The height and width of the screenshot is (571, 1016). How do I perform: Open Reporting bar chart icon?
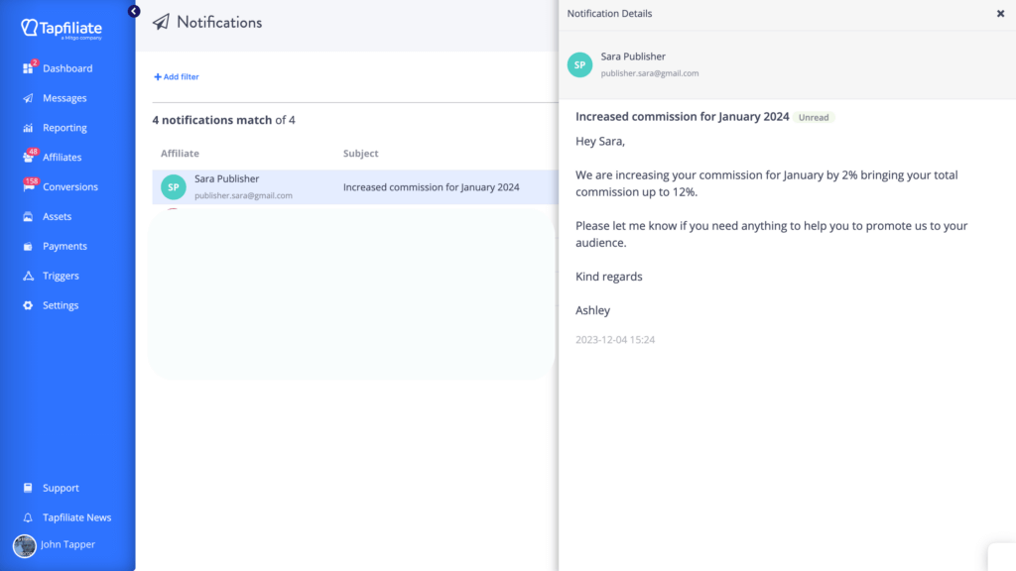29,128
